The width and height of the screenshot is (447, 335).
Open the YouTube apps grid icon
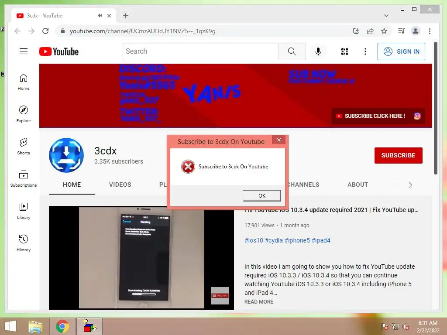344,51
